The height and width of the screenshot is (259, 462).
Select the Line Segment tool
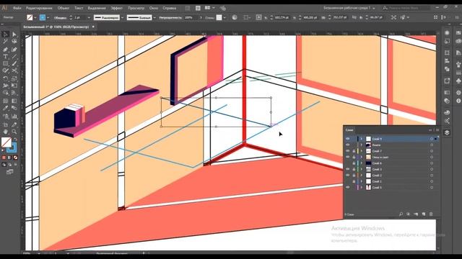tap(14, 56)
